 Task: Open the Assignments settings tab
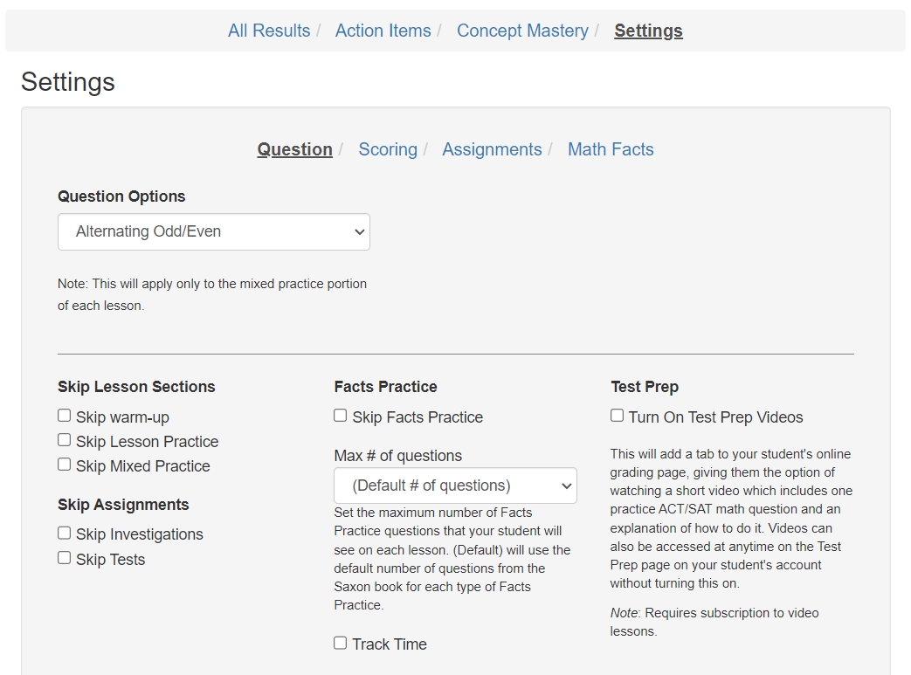pos(492,149)
